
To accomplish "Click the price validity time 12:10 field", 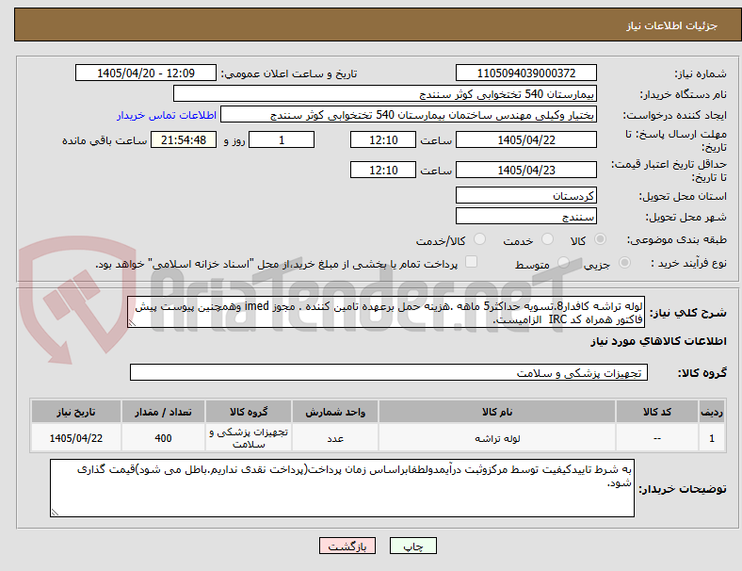I will tap(383, 170).
